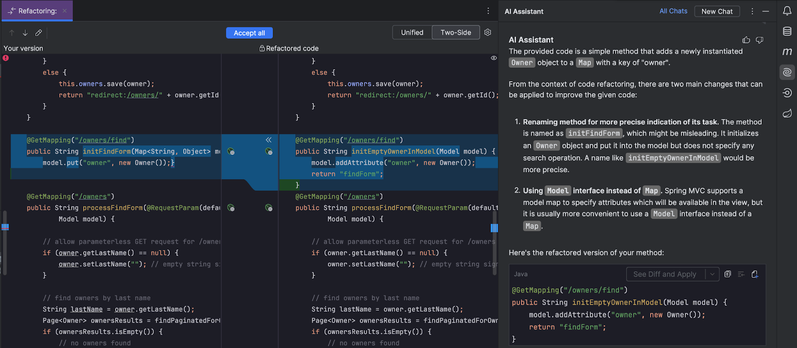Open the Refactoring tab options kebab menu
Screen dimensions: 797x348
[x=488, y=11]
